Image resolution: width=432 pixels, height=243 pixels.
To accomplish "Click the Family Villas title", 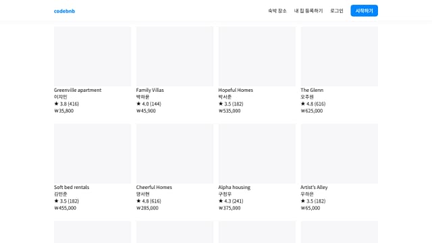I will (150, 90).
